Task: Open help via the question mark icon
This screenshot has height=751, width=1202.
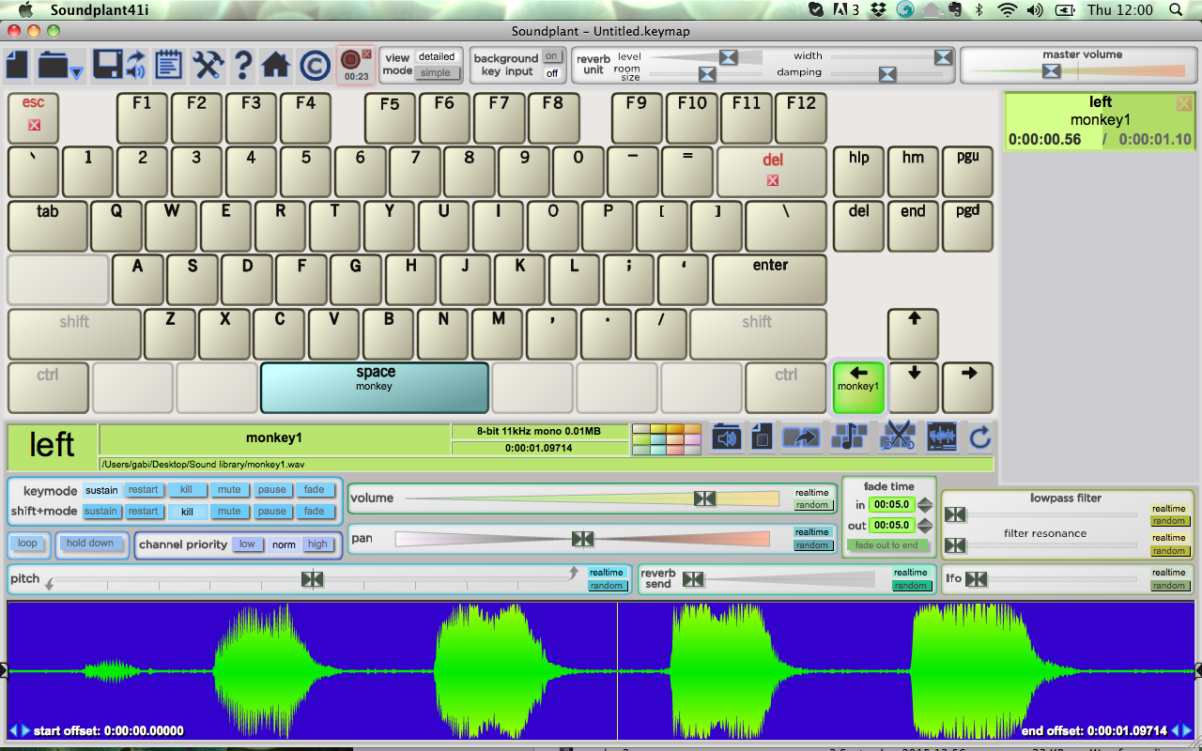Action: click(242, 65)
